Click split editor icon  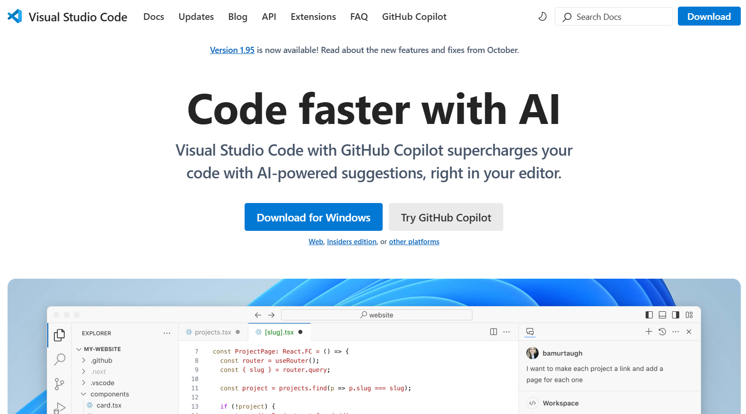coord(493,332)
